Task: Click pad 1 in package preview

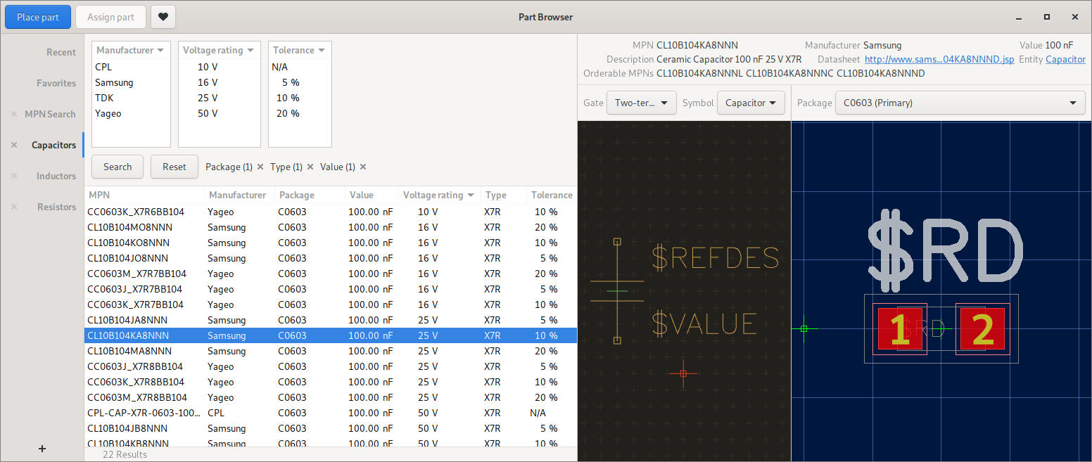Action: tap(900, 328)
